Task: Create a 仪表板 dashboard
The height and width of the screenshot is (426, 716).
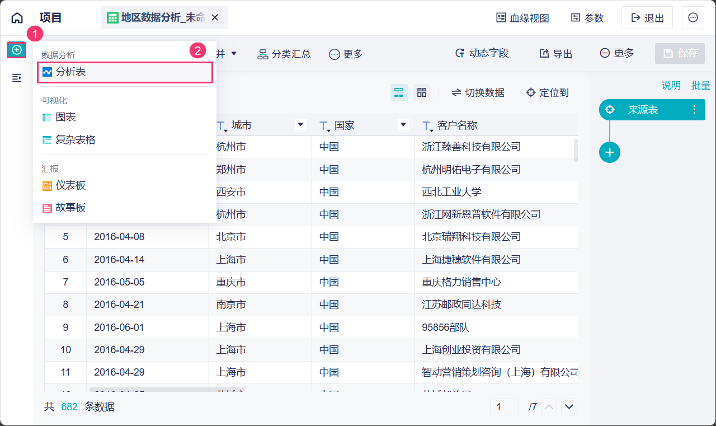Action: (x=125, y=185)
